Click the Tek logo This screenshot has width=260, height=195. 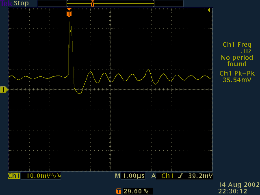coord(6,3)
